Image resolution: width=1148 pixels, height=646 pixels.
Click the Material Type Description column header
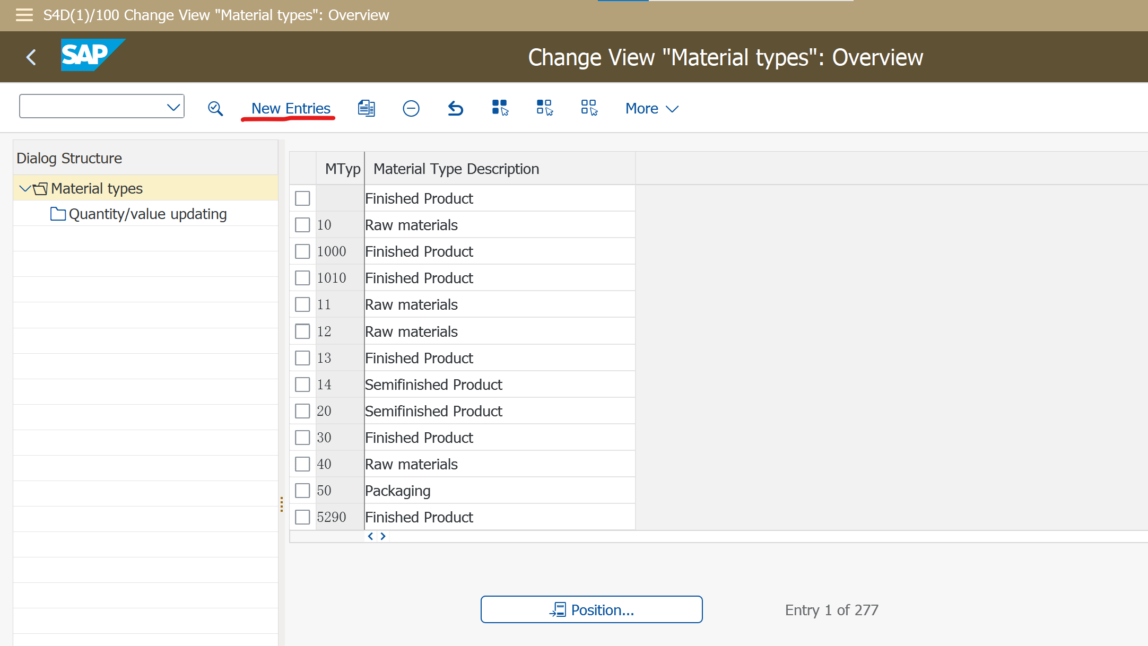pyautogui.click(x=500, y=169)
